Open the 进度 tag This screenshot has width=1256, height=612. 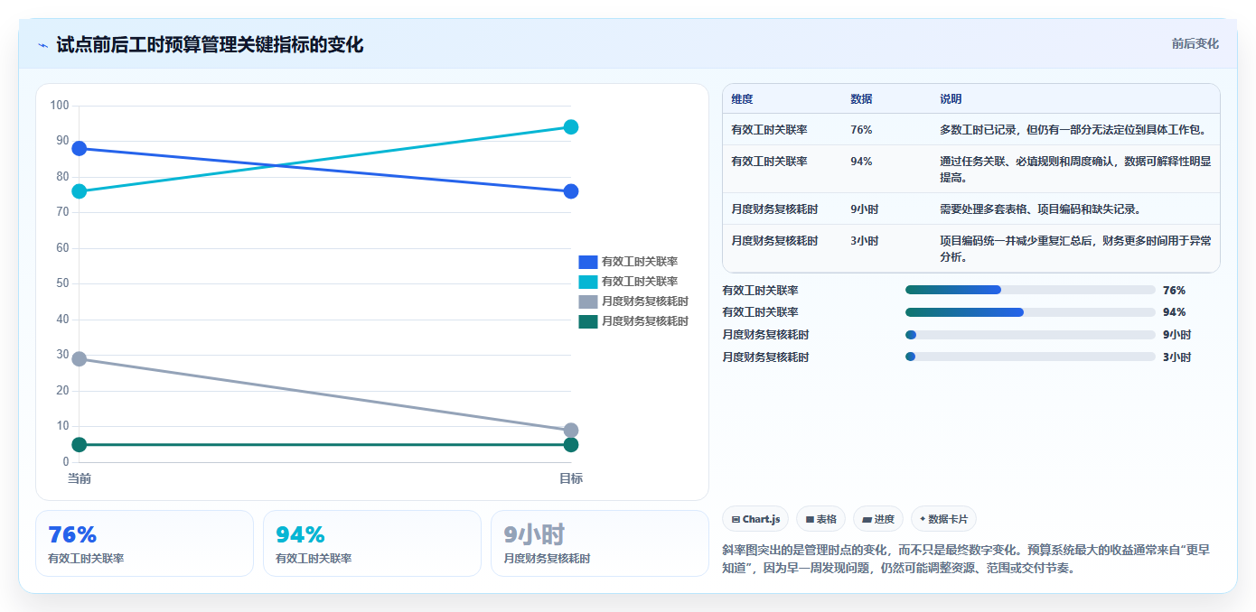click(x=878, y=519)
